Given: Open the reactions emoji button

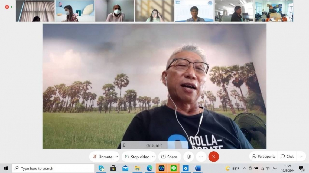Looking at the screenshot, I should click(188, 157).
